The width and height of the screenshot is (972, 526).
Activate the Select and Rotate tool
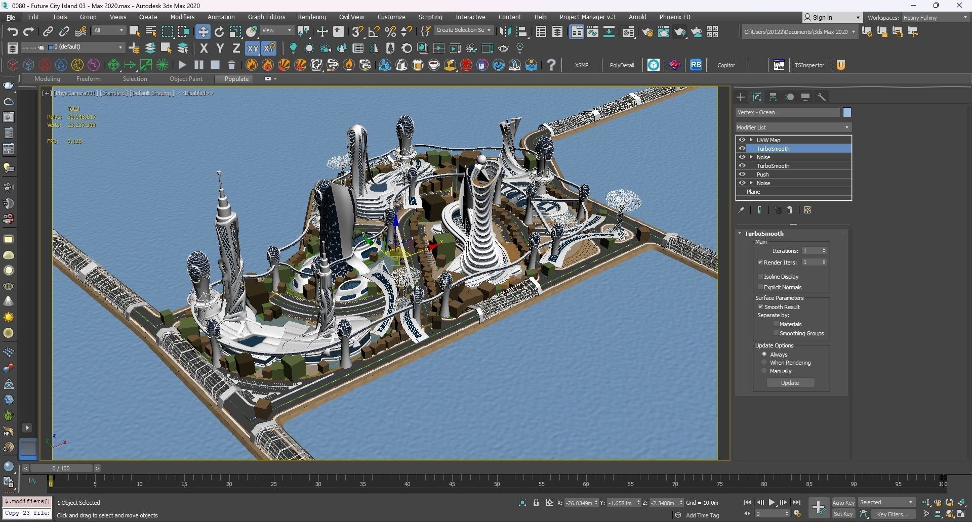(219, 31)
